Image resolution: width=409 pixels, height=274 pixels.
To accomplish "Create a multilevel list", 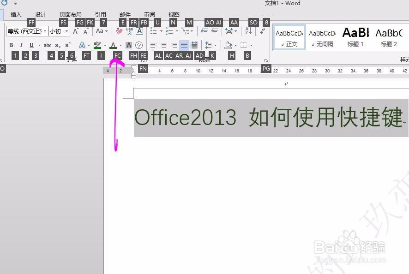I will pyautogui.click(x=186, y=31).
